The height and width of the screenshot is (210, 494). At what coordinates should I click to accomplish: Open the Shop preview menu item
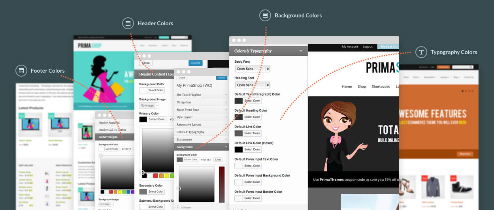362,86
